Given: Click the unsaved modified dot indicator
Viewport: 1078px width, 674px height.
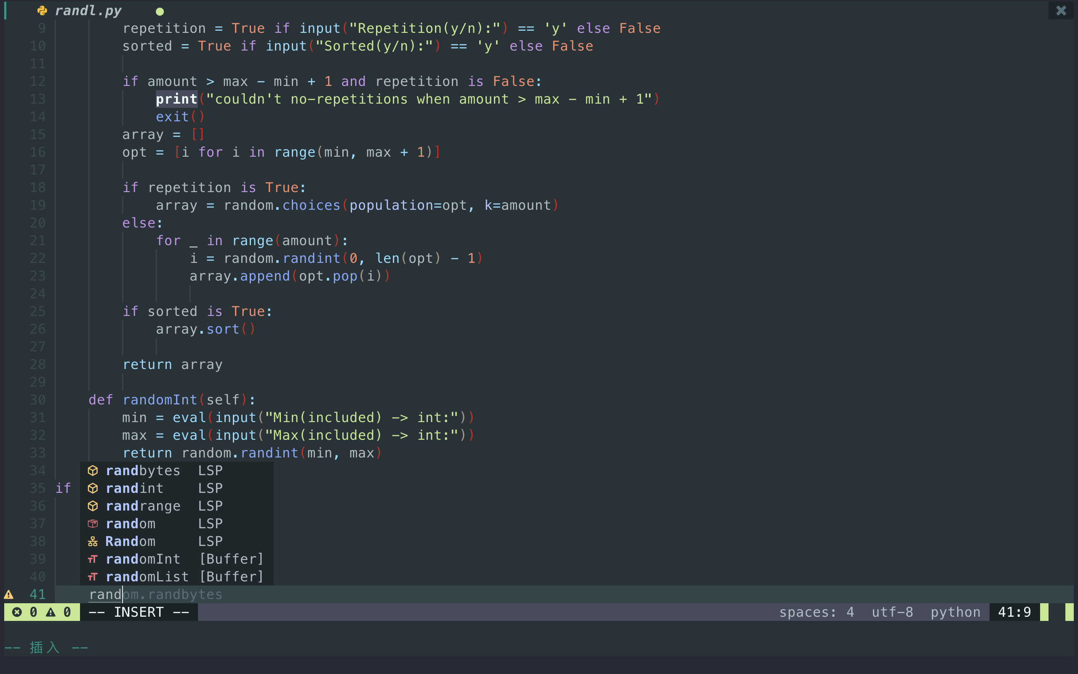Looking at the screenshot, I should pos(160,12).
